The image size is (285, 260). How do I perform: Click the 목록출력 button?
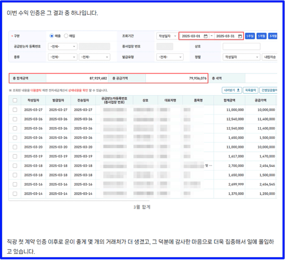click(x=251, y=90)
